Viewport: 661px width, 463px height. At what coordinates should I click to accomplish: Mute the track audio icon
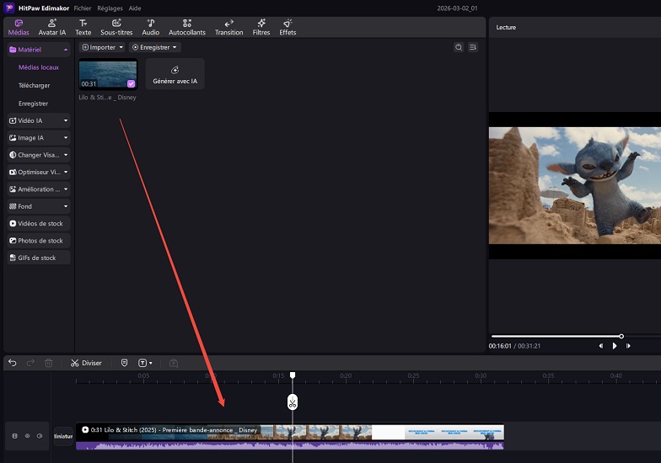click(x=39, y=436)
